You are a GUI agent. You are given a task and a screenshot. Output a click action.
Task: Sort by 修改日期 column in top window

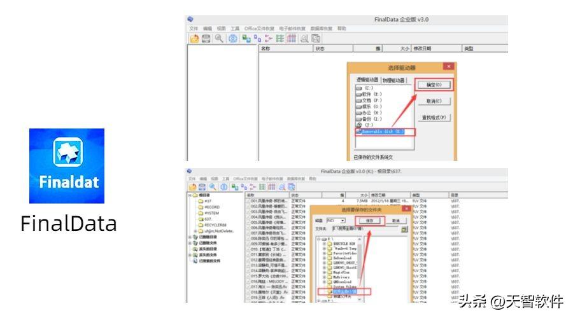[x=437, y=48]
